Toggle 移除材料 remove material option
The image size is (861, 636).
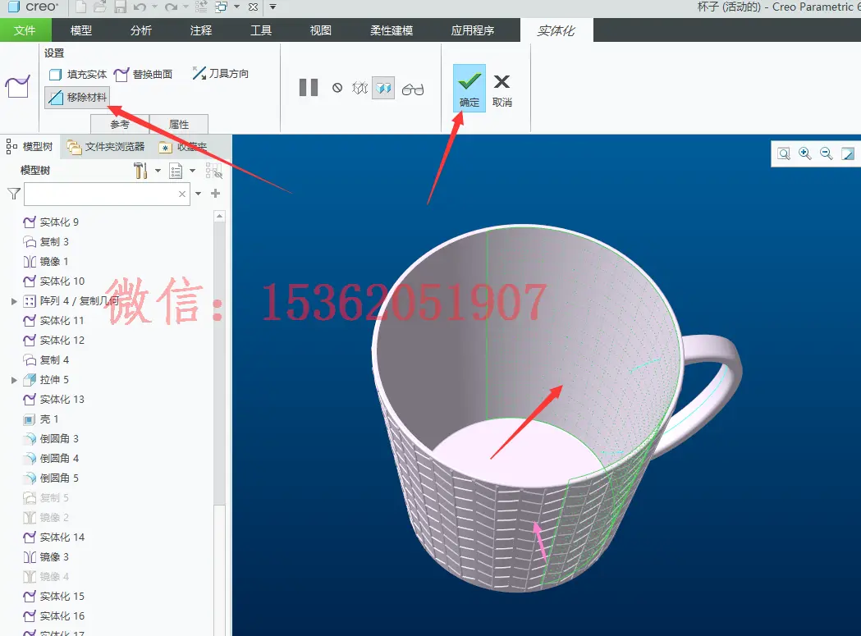tap(77, 98)
